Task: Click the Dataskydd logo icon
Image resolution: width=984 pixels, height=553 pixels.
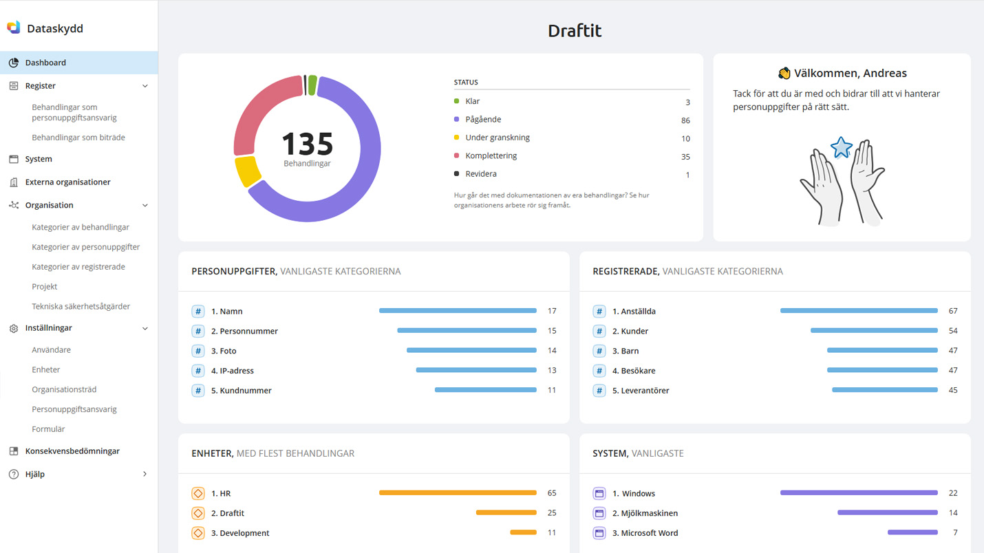Action: (x=14, y=28)
